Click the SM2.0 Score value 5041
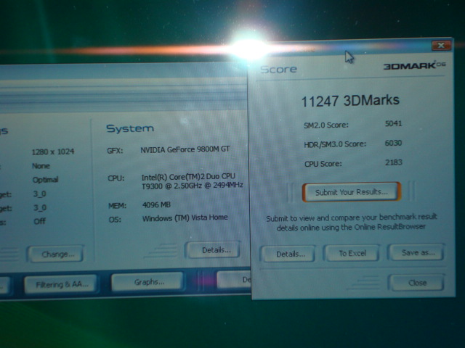The width and height of the screenshot is (465, 348). coord(393,123)
